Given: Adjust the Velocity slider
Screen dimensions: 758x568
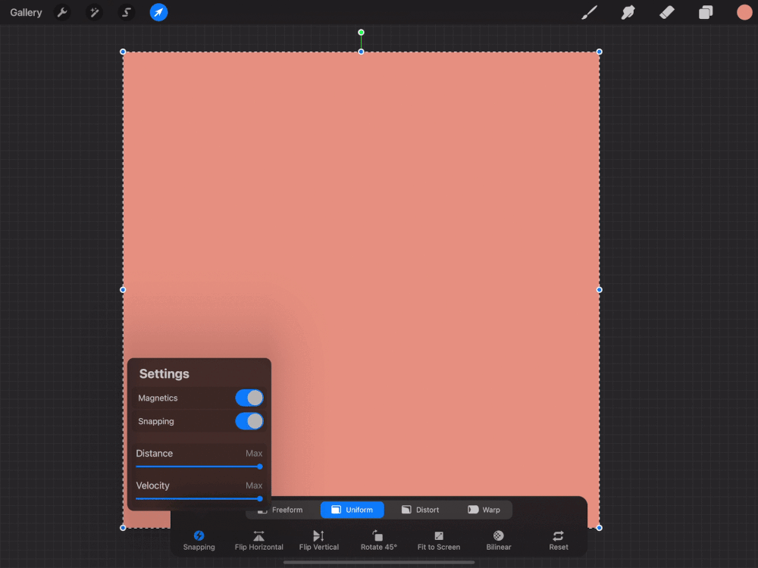Looking at the screenshot, I should coord(260,499).
